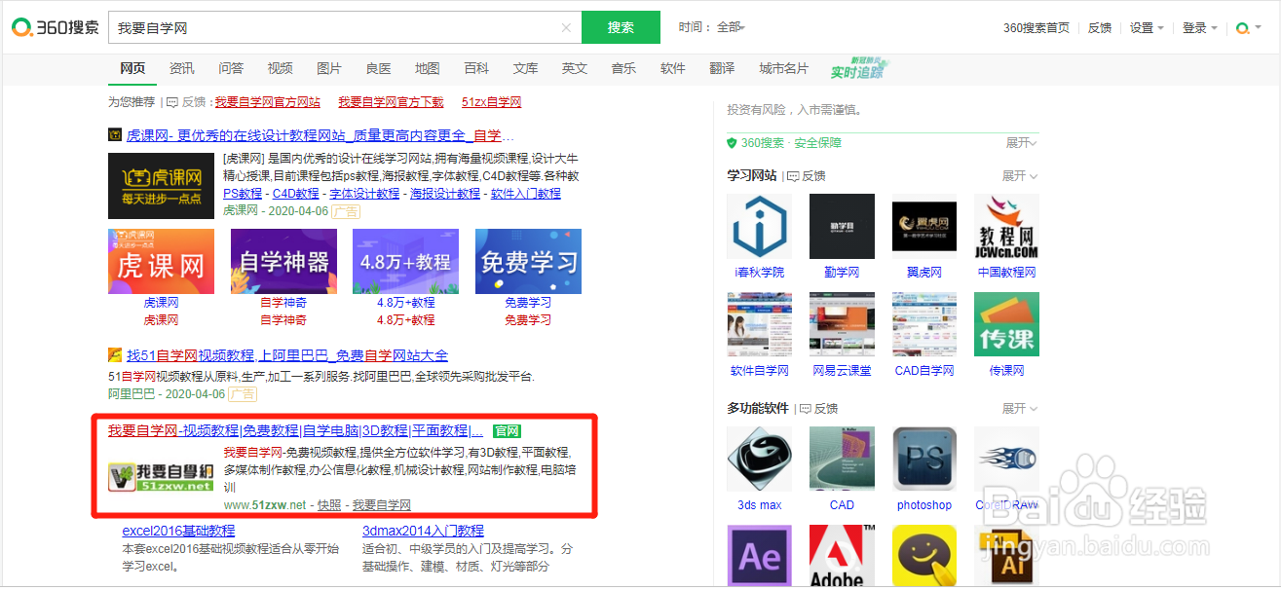Click 反馈 next to 学习网站
The width and height of the screenshot is (1281, 590).
click(806, 176)
